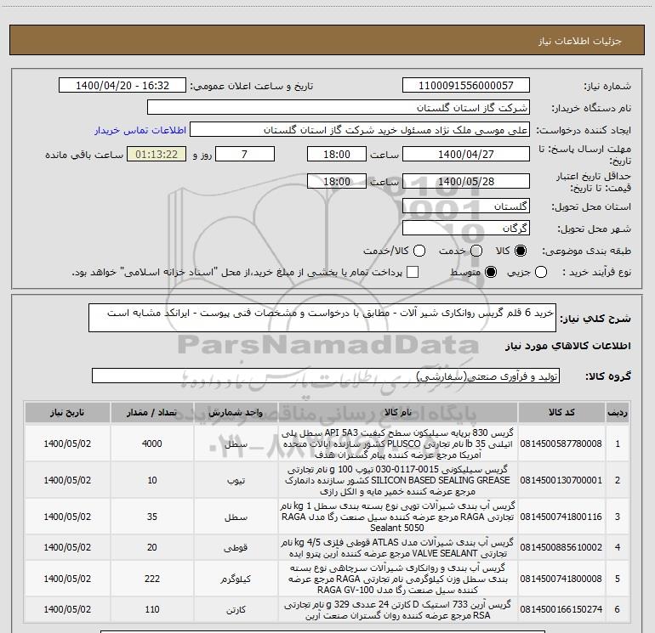Click product code 0814500741800008

tap(561, 579)
